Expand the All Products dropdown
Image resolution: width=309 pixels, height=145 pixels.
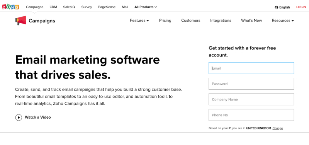tap(146, 7)
